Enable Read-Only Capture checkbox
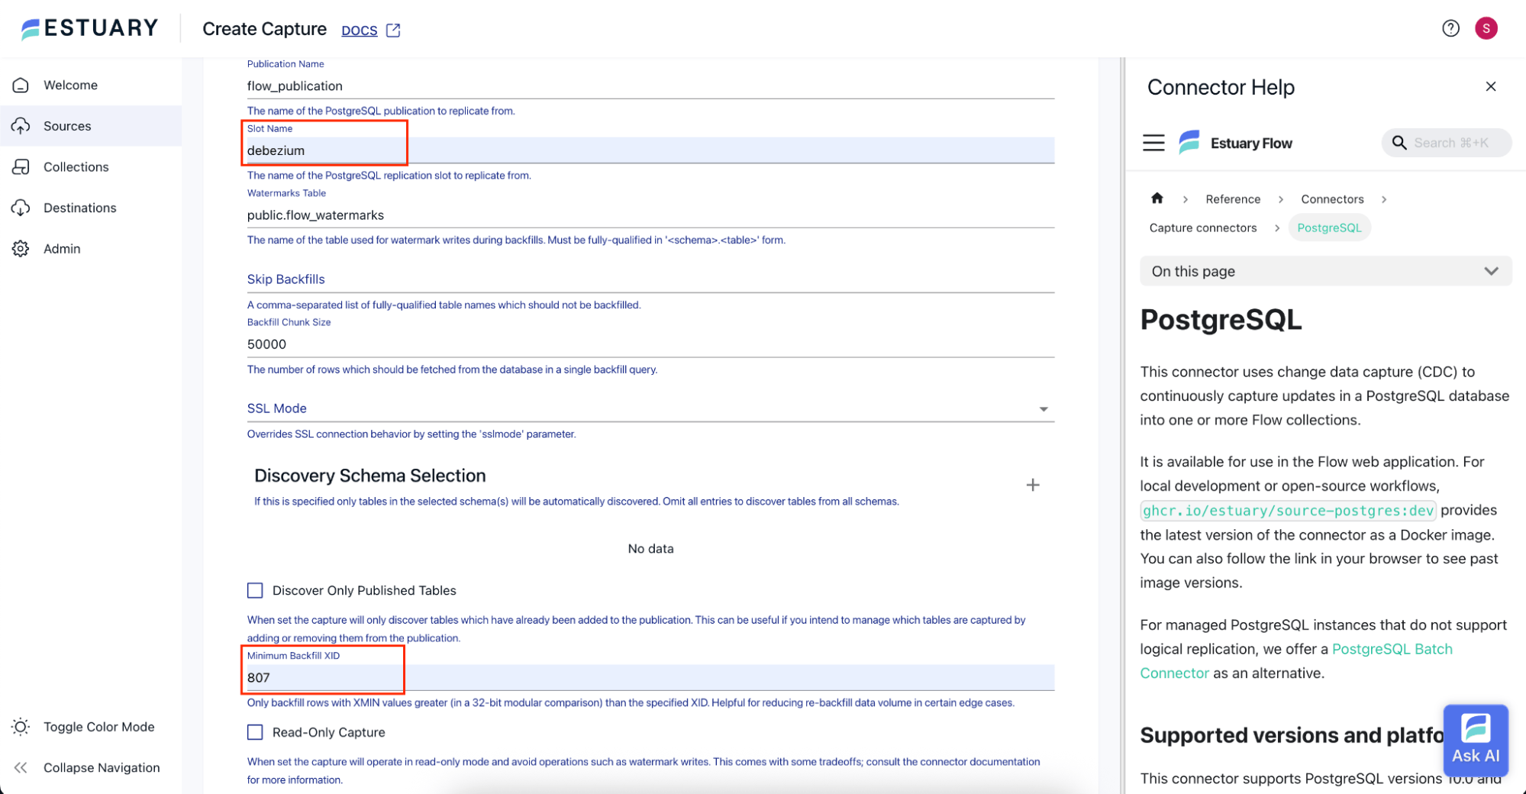Image resolution: width=1526 pixels, height=794 pixels. point(255,732)
